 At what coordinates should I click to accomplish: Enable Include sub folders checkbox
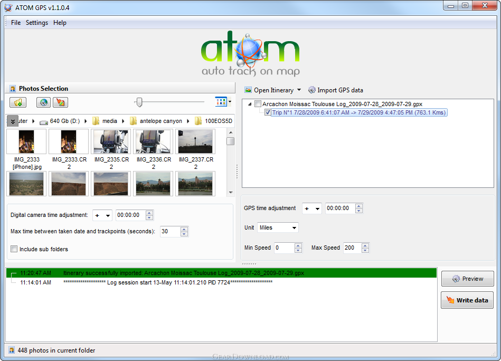coord(14,249)
